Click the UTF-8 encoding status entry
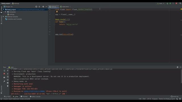The width and height of the screenshot is (182, 102). pos(149,99)
